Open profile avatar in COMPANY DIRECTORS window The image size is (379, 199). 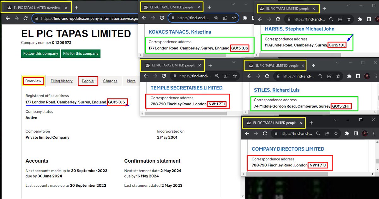tap(365, 134)
